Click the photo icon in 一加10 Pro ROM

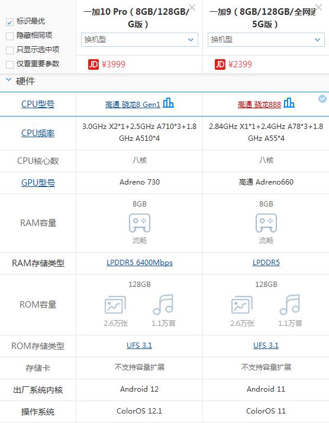coord(115,305)
